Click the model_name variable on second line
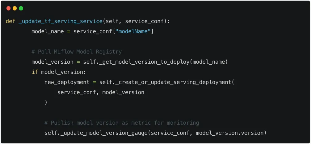 pos(48,31)
